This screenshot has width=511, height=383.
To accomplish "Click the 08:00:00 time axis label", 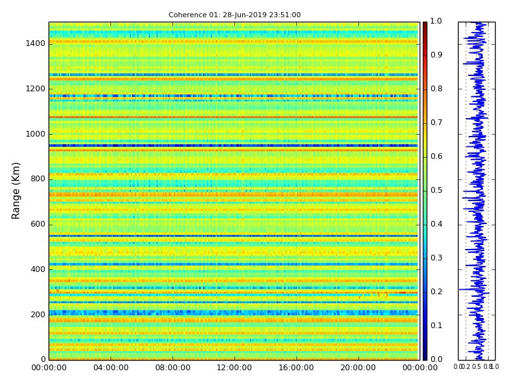I will tap(172, 368).
